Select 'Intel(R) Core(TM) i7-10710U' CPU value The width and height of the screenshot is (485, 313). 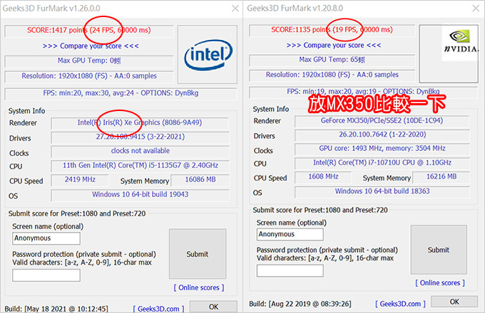(382, 162)
